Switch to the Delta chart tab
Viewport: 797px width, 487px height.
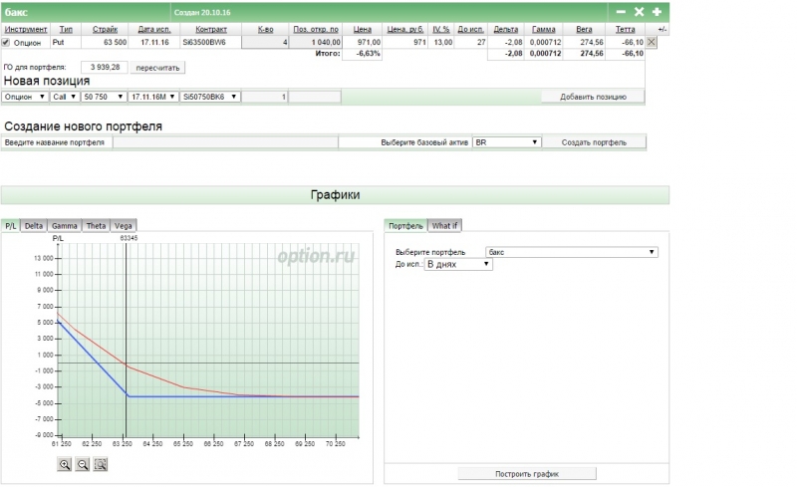pyautogui.click(x=34, y=226)
